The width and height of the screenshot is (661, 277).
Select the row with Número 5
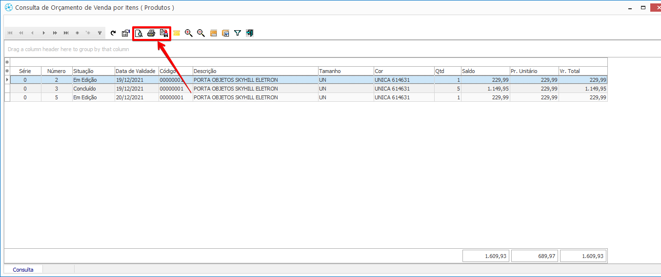[x=308, y=97]
